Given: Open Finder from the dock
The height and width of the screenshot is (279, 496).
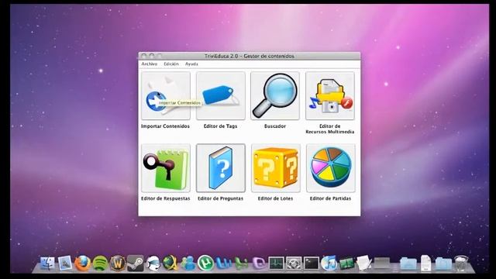Looking at the screenshot, I should 48,263.
